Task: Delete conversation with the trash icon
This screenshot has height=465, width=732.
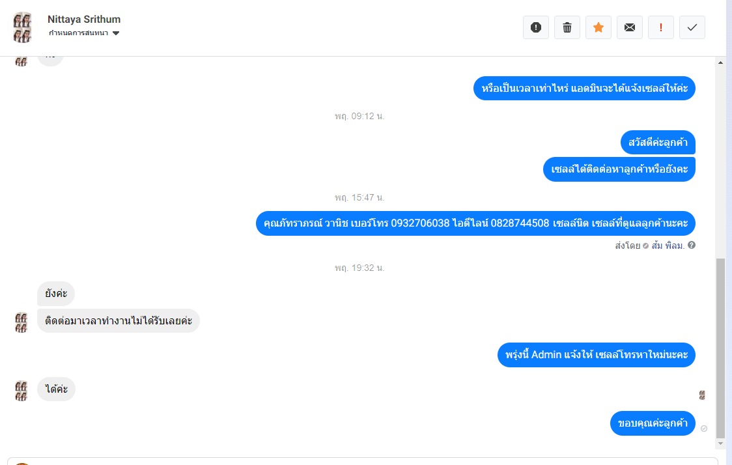Action: (567, 27)
